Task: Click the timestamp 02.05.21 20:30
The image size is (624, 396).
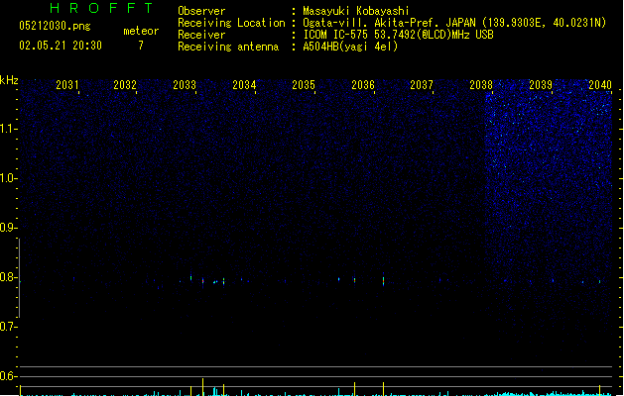Action: click(61, 46)
